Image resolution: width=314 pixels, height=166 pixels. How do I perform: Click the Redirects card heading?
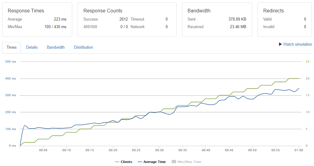(274, 11)
